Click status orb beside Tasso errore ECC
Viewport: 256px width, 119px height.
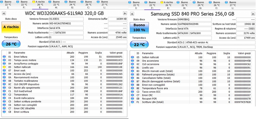(x=132, y=92)
